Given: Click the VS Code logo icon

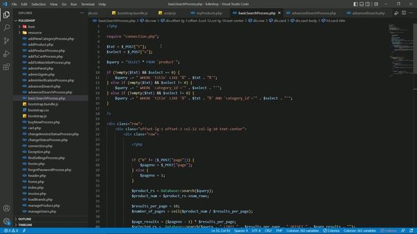Looking at the screenshot, I should [5, 4].
